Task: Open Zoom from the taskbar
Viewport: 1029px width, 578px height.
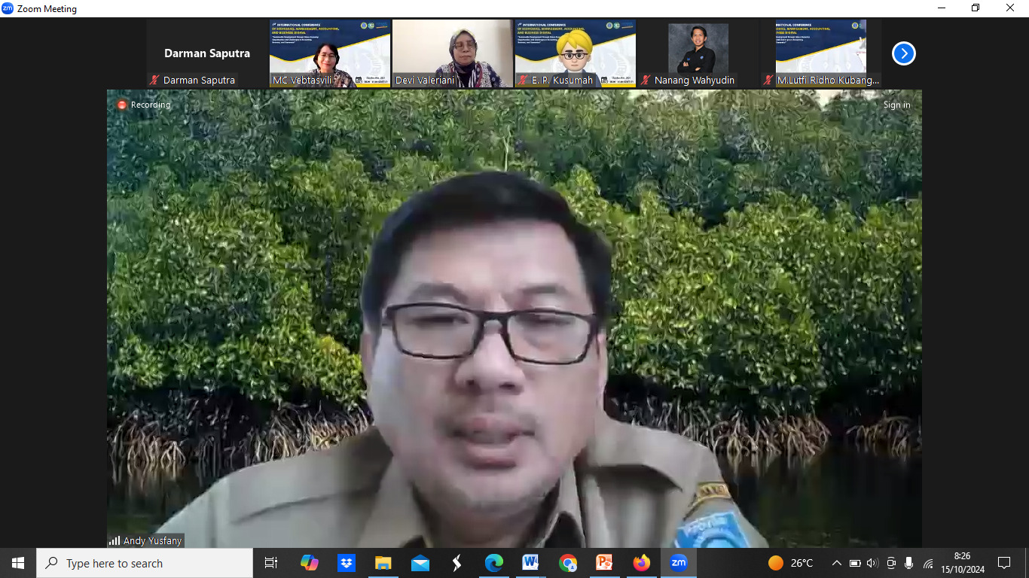Action: pos(679,563)
